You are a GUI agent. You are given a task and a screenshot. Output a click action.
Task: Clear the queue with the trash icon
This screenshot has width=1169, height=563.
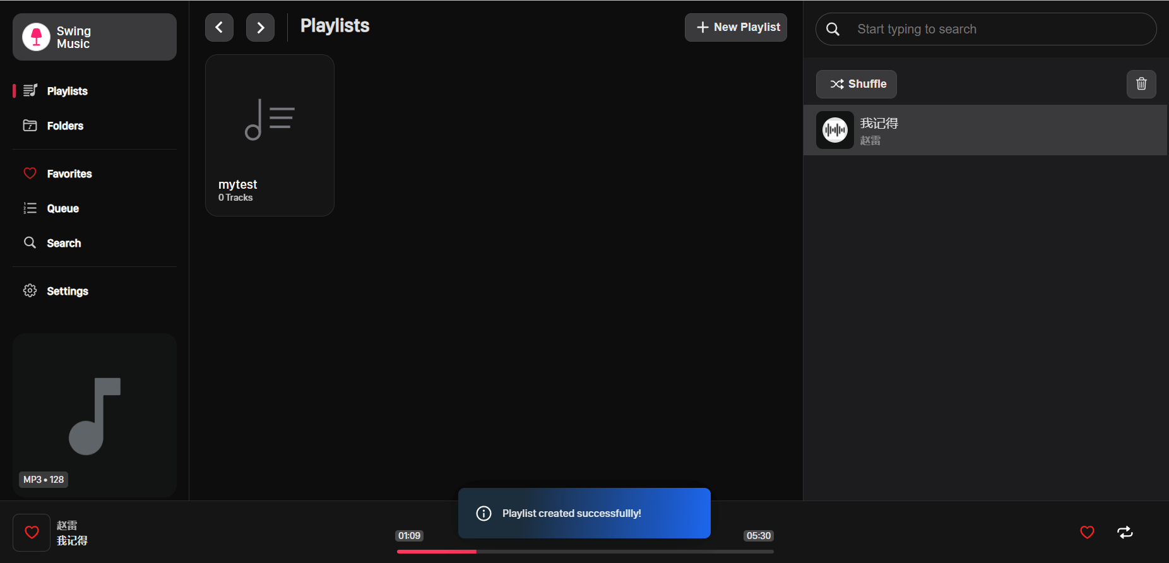pos(1141,84)
